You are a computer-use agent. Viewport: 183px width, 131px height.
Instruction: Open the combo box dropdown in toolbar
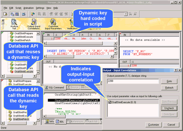coord(125,14)
